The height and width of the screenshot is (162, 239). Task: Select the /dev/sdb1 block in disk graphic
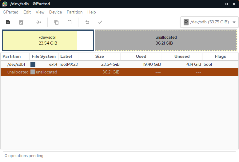pyautogui.click(x=48, y=40)
